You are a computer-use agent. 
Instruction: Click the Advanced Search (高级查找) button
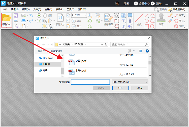point(177,9)
